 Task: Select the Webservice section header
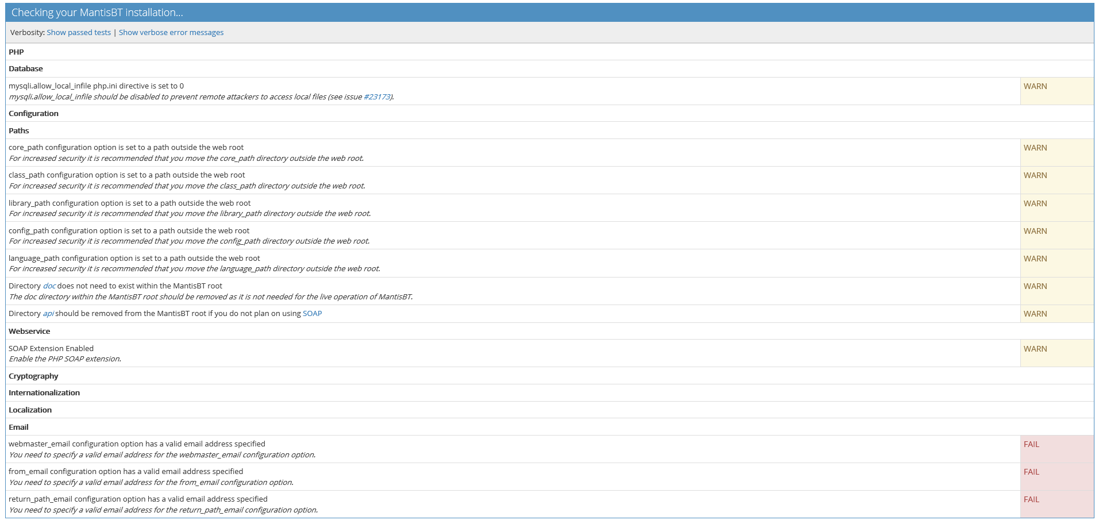coord(29,332)
